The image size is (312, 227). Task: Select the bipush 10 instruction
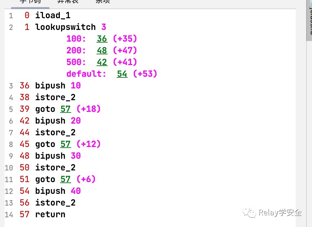pyautogui.click(x=58, y=86)
